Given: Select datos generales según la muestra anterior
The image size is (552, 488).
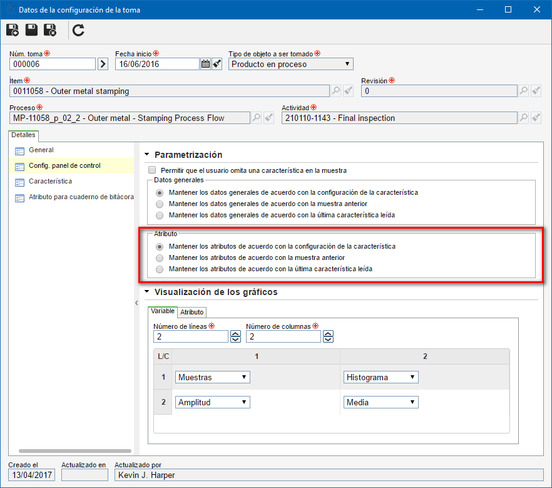Looking at the screenshot, I should [x=160, y=204].
